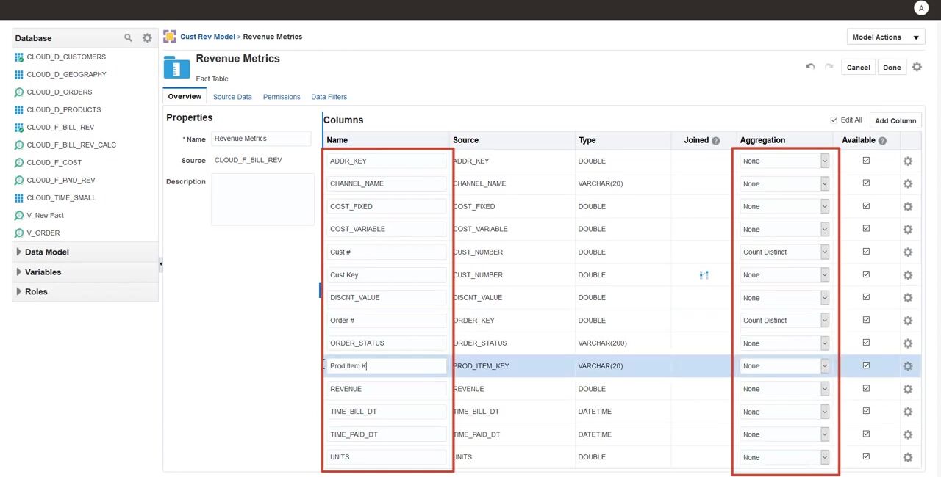Click the join icon in Cust Key row
Viewport: 941px width, 477px height.
coord(704,274)
